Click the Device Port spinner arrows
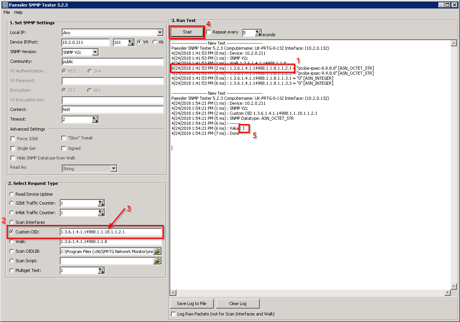The height and width of the screenshot is (322, 460). 131,42
